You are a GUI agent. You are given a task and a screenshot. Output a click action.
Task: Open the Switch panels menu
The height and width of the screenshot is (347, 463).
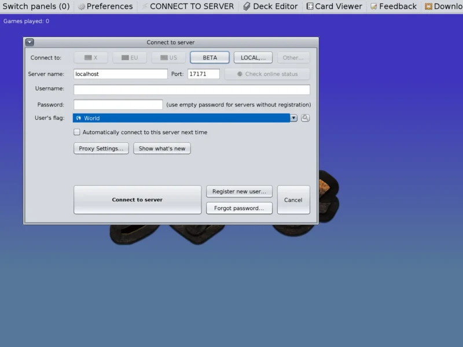(36, 6)
